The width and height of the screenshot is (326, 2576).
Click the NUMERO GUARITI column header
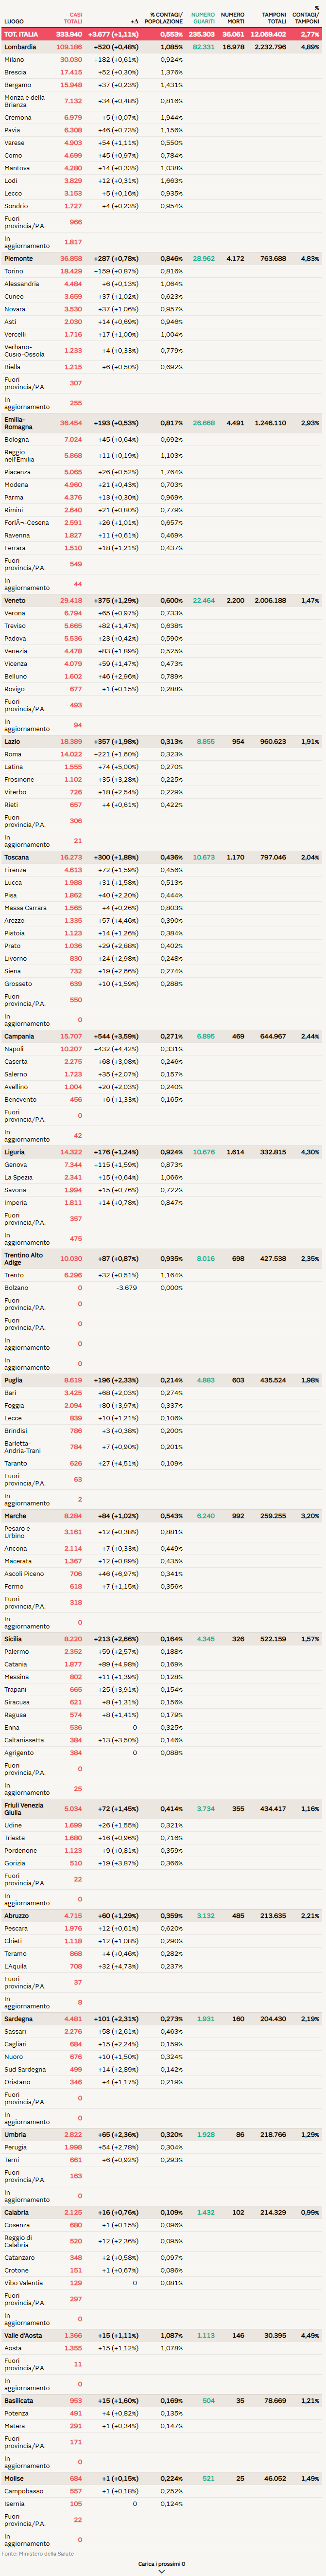203,18
